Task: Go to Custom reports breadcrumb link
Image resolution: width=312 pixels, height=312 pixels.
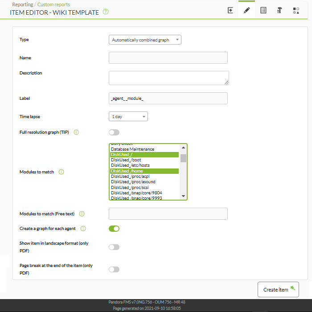Action: click(54, 4)
